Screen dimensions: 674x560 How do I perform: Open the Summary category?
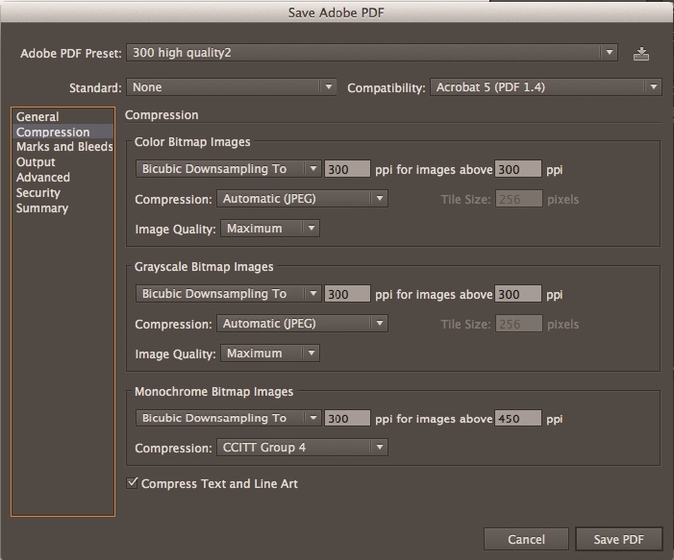coord(42,208)
